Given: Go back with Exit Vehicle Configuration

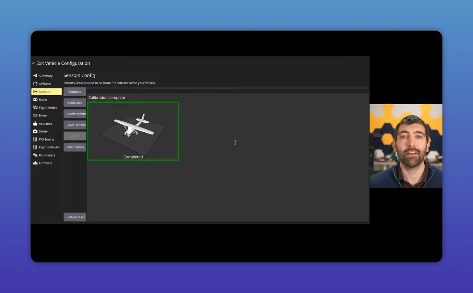Looking at the screenshot, I should [61, 63].
